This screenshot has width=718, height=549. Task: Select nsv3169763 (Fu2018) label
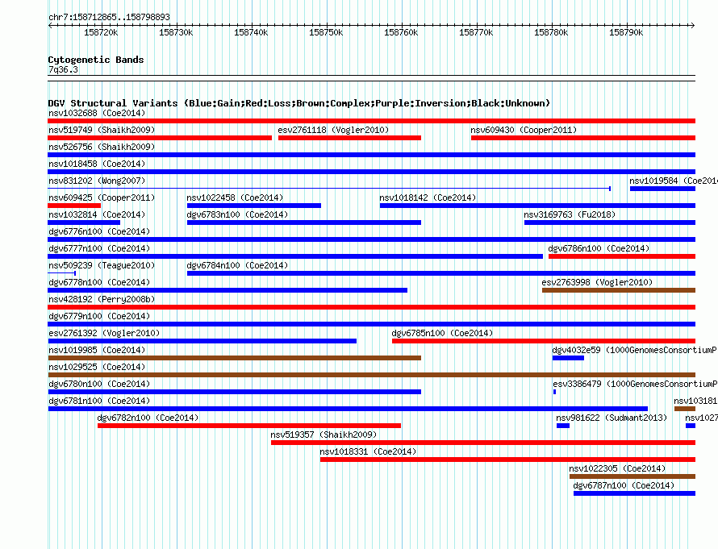570,214
